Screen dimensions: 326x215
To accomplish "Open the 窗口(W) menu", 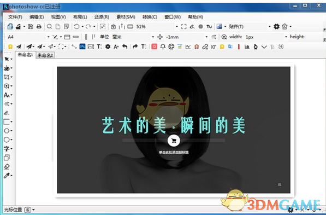I will pos(173,17).
